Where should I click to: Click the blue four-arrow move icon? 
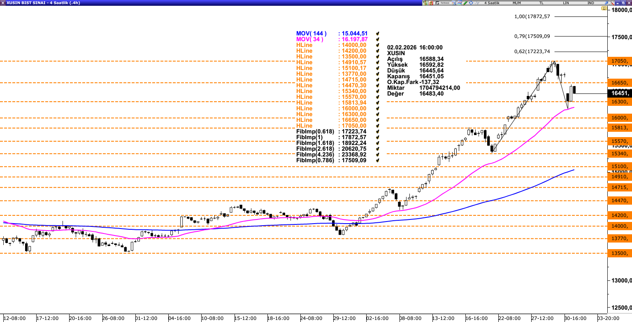coord(472,3)
